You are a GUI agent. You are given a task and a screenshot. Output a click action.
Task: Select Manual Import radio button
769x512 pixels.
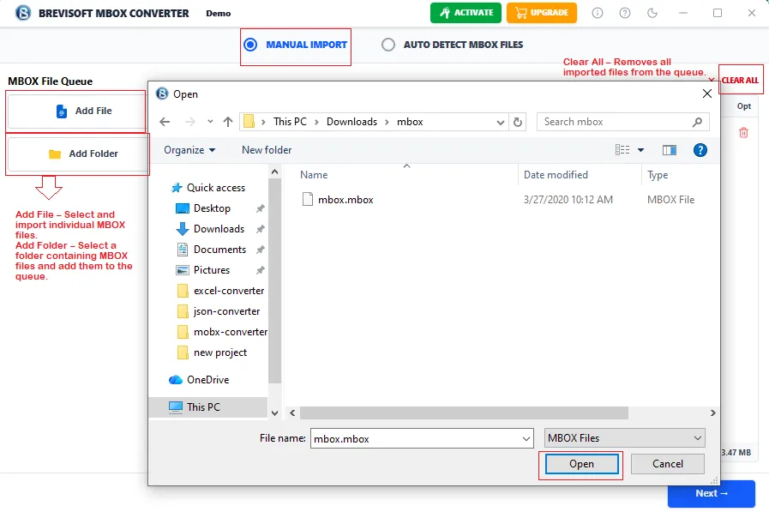point(250,45)
